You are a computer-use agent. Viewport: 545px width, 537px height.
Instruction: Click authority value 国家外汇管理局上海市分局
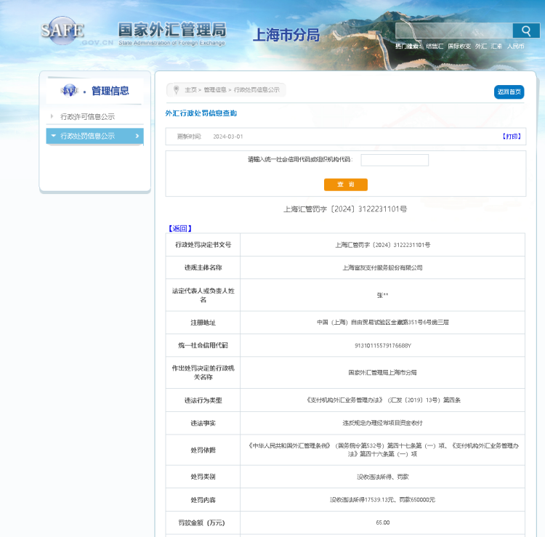pos(382,373)
